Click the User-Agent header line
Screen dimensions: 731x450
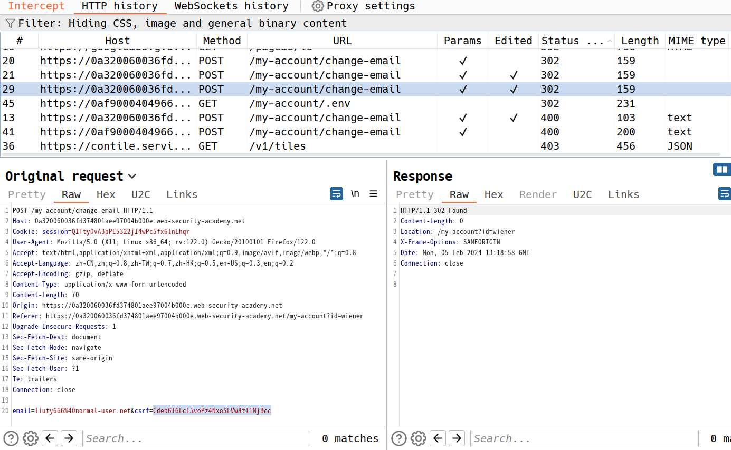click(x=164, y=242)
